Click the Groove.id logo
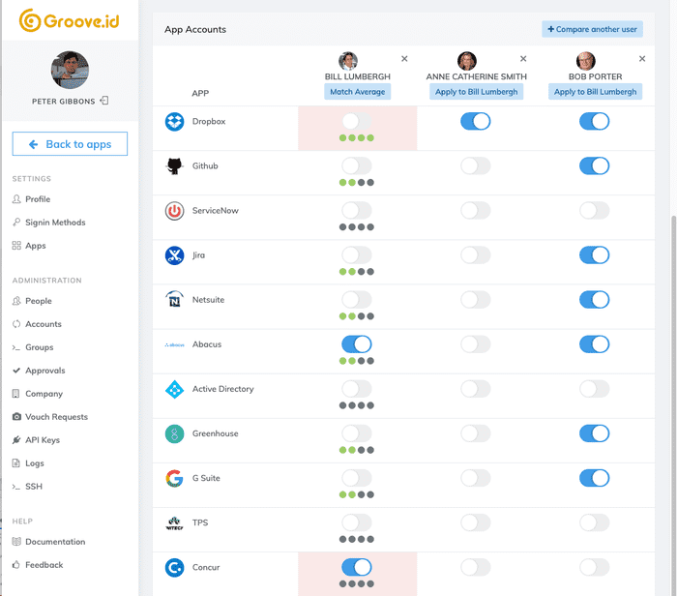The height and width of the screenshot is (596, 677). [x=69, y=20]
